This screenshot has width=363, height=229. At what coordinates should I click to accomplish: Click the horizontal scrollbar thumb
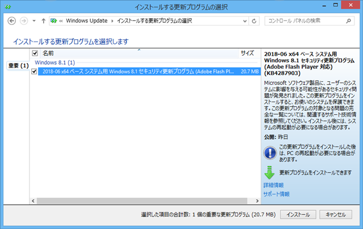[142, 201]
